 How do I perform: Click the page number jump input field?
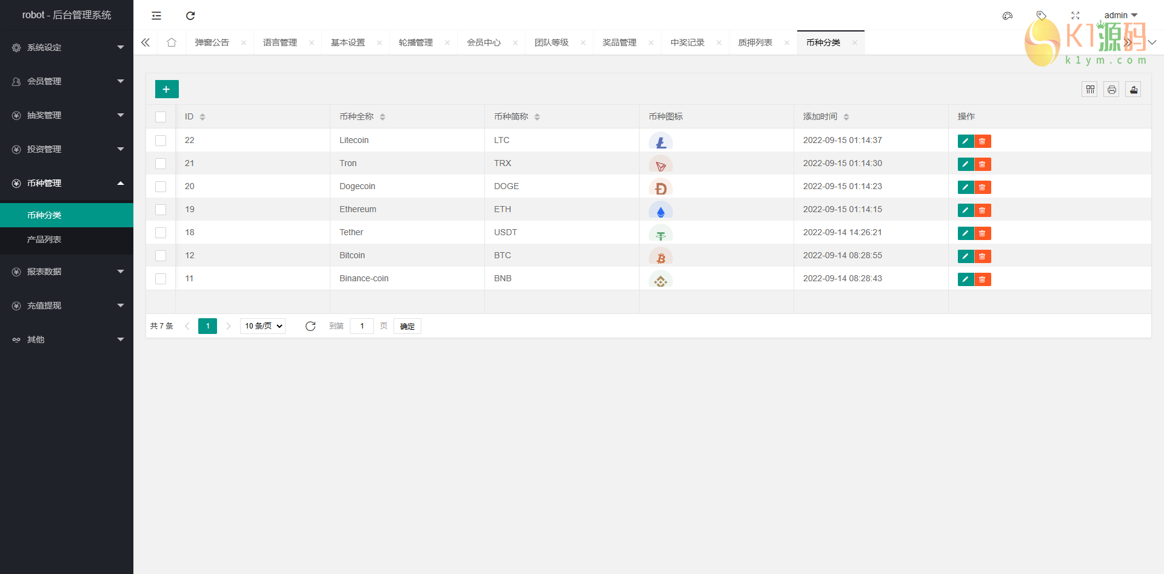coord(362,326)
